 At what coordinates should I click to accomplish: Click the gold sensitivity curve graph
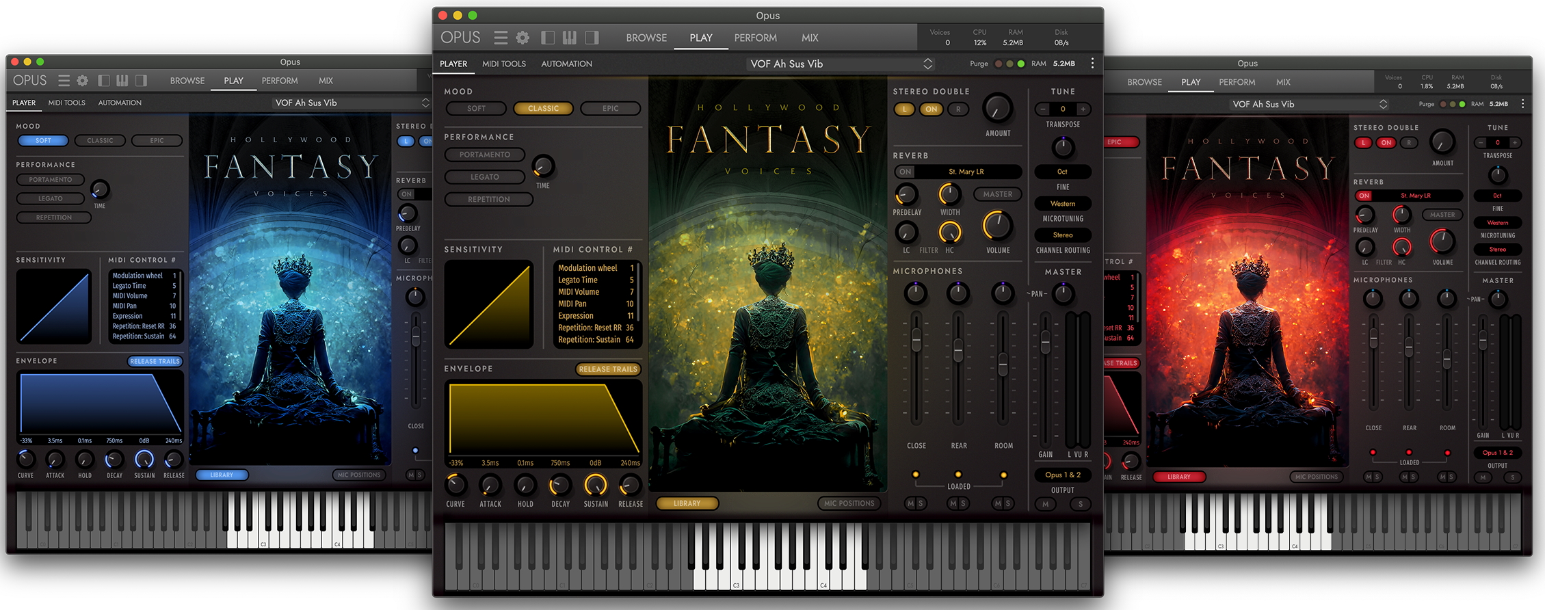tap(488, 304)
